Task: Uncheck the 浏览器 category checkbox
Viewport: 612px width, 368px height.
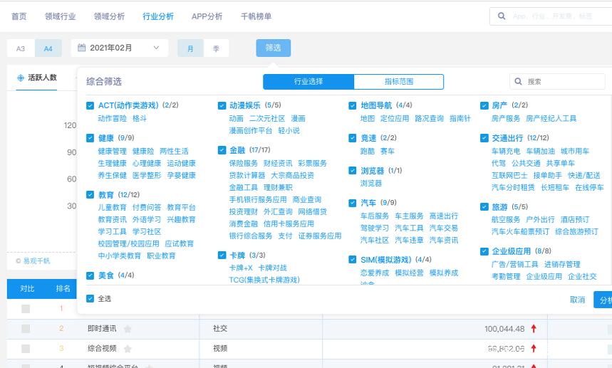Action: (x=353, y=171)
